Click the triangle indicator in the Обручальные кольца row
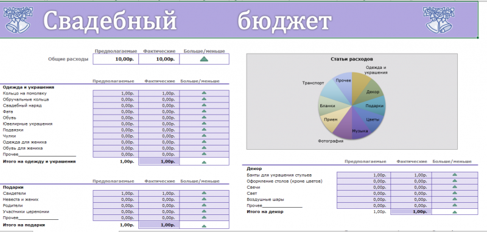This screenshot has height=232, width=487. coord(204,99)
